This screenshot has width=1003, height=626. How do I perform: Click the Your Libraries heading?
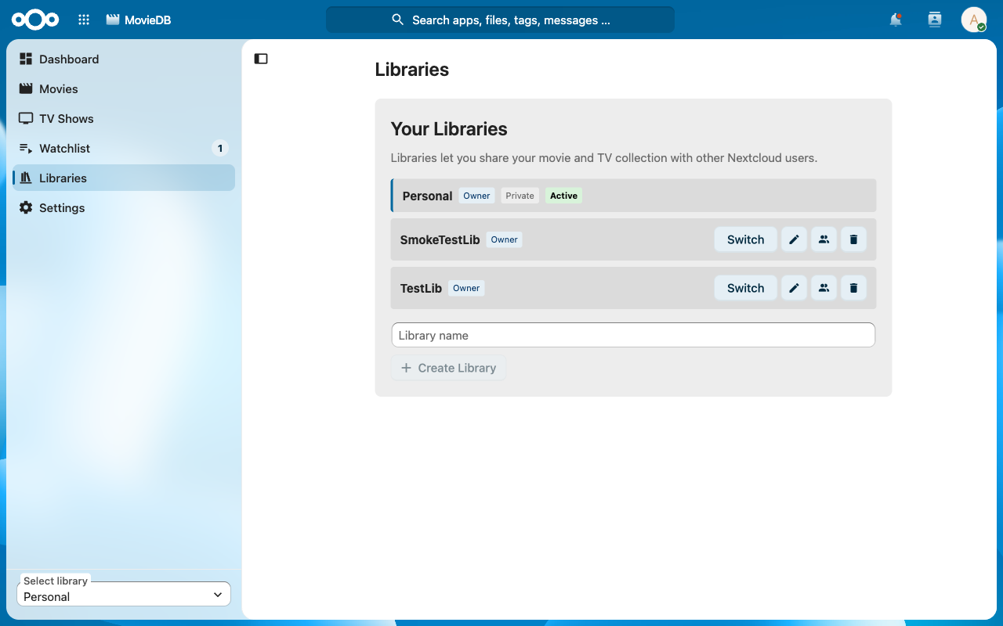[449, 129]
